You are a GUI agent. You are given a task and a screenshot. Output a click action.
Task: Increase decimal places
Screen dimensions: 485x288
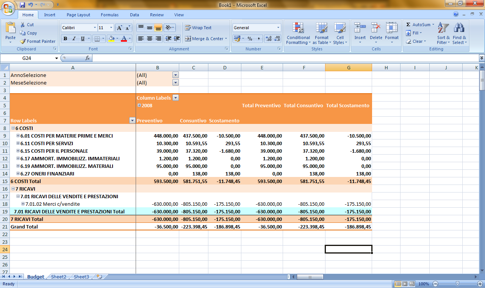[x=269, y=39]
